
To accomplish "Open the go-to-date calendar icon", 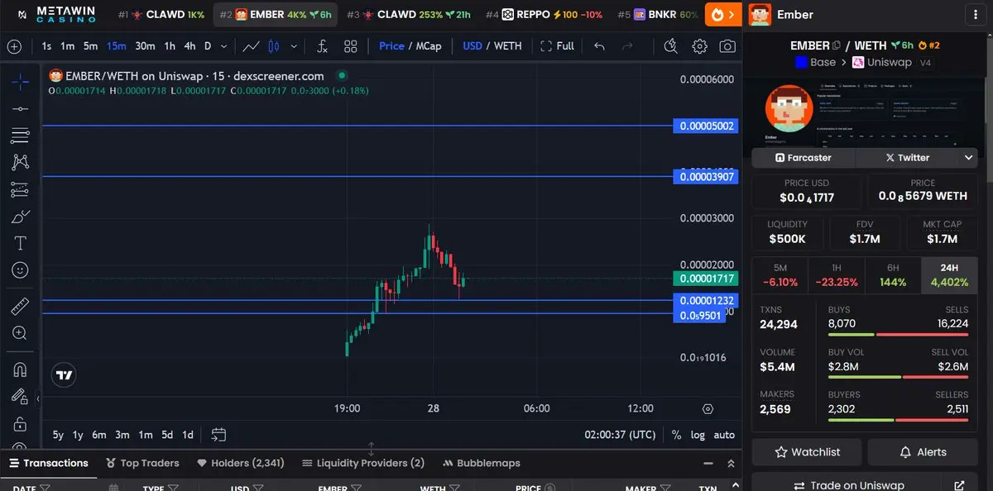I will coord(219,435).
